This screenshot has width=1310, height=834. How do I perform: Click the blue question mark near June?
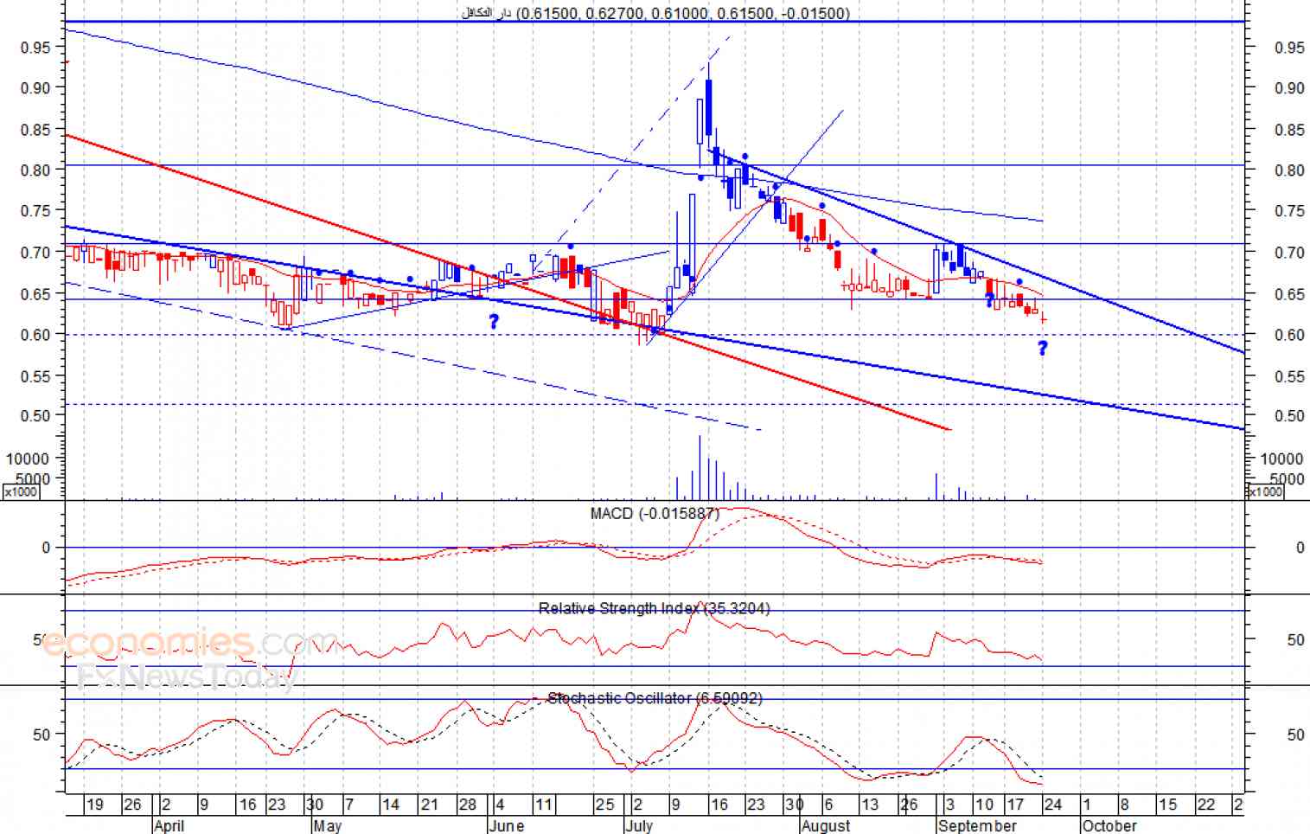coord(494,322)
